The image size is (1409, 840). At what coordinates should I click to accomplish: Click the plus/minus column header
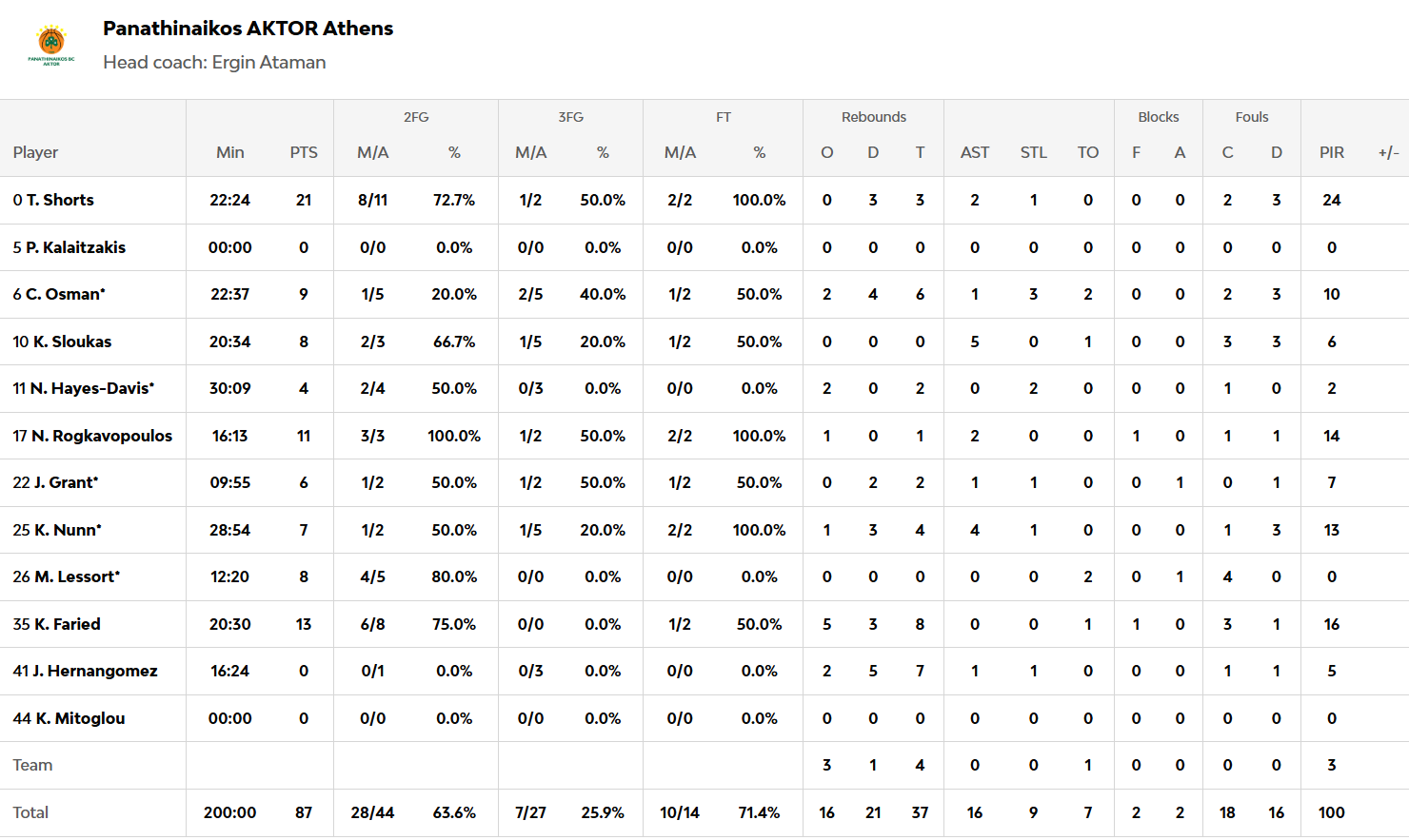coord(1388,152)
